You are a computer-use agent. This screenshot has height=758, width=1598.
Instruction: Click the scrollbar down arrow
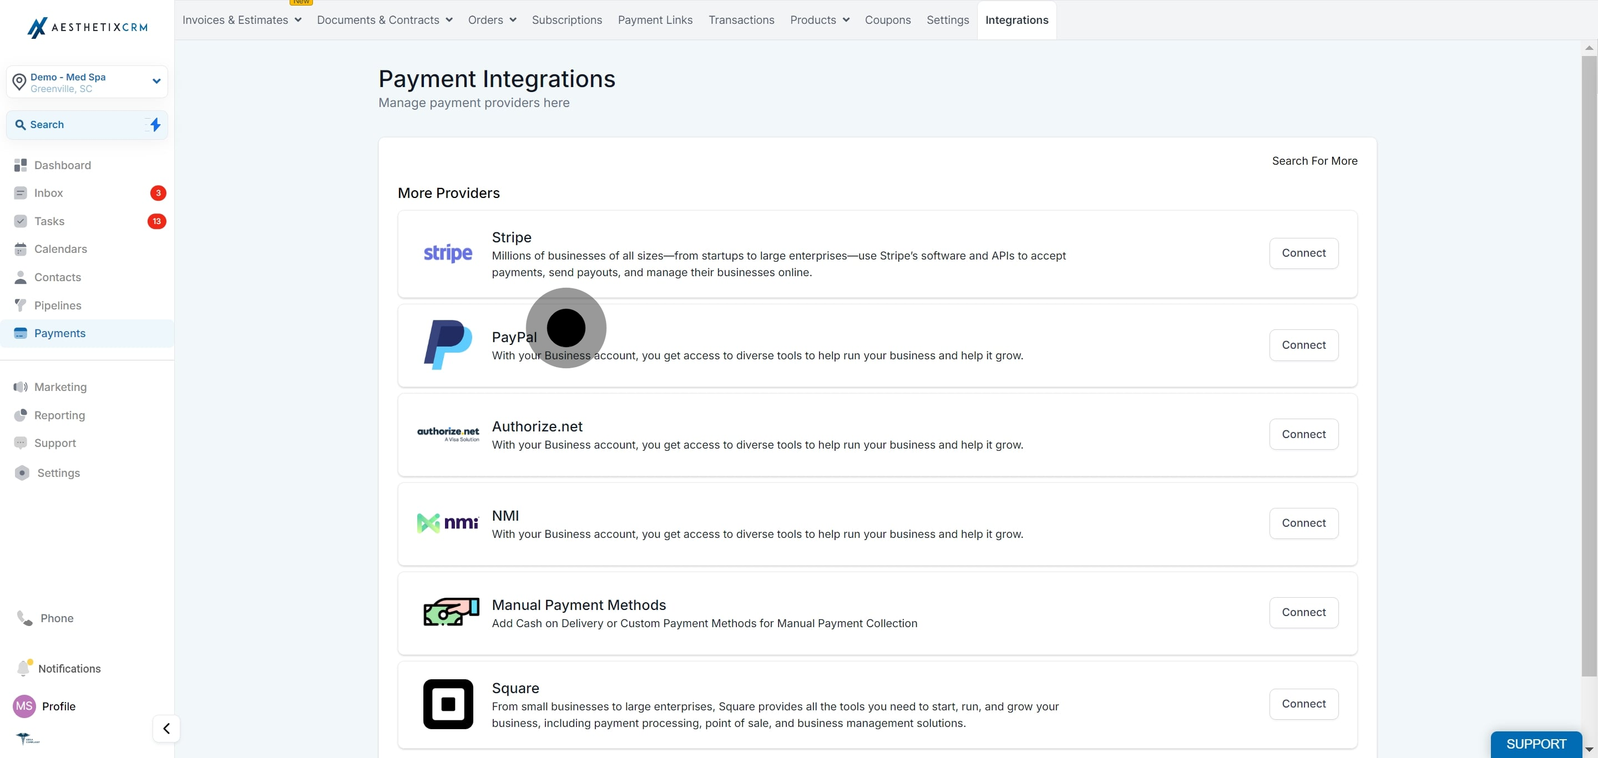[x=1589, y=749]
